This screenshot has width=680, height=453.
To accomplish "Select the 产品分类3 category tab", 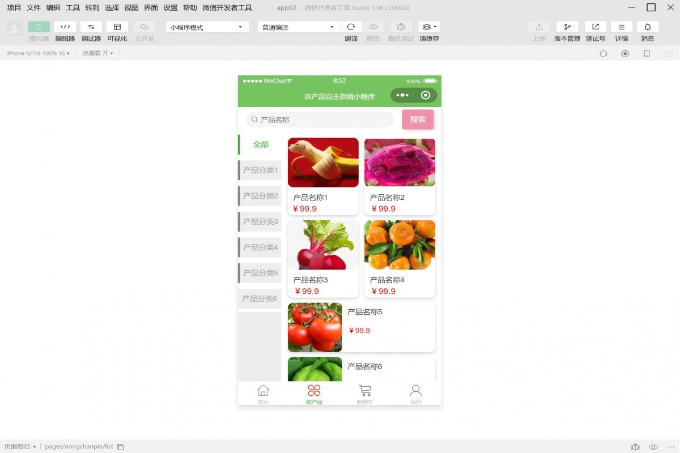I will coord(260,221).
